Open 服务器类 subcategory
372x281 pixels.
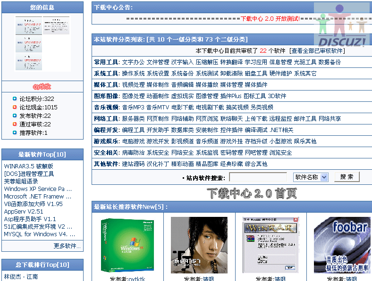point(133,119)
